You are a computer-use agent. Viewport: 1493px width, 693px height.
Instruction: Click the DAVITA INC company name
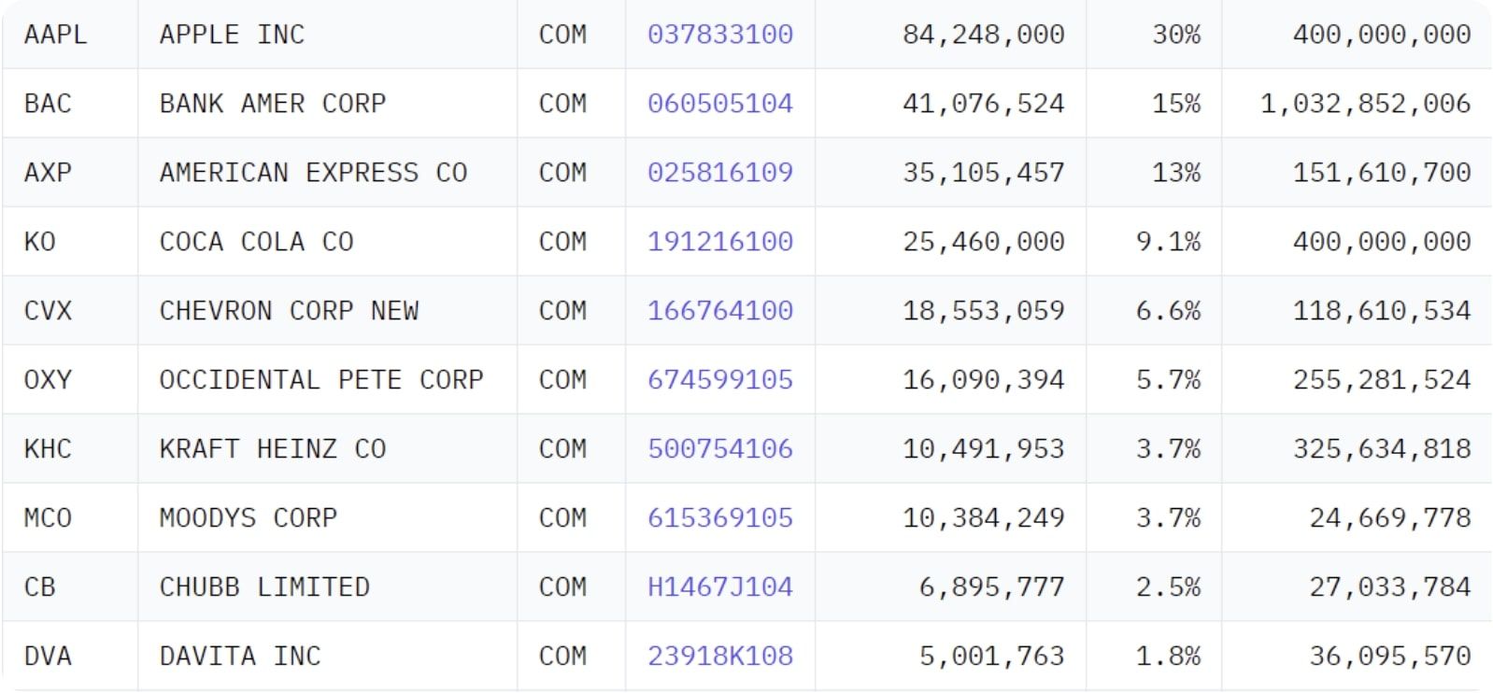[240, 657]
